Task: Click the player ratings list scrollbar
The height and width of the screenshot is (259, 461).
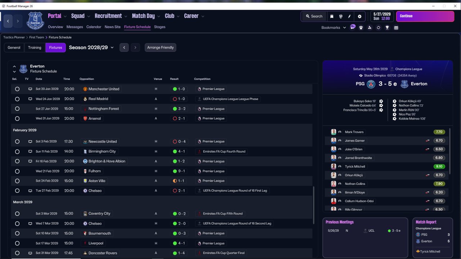Action: point(450,150)
